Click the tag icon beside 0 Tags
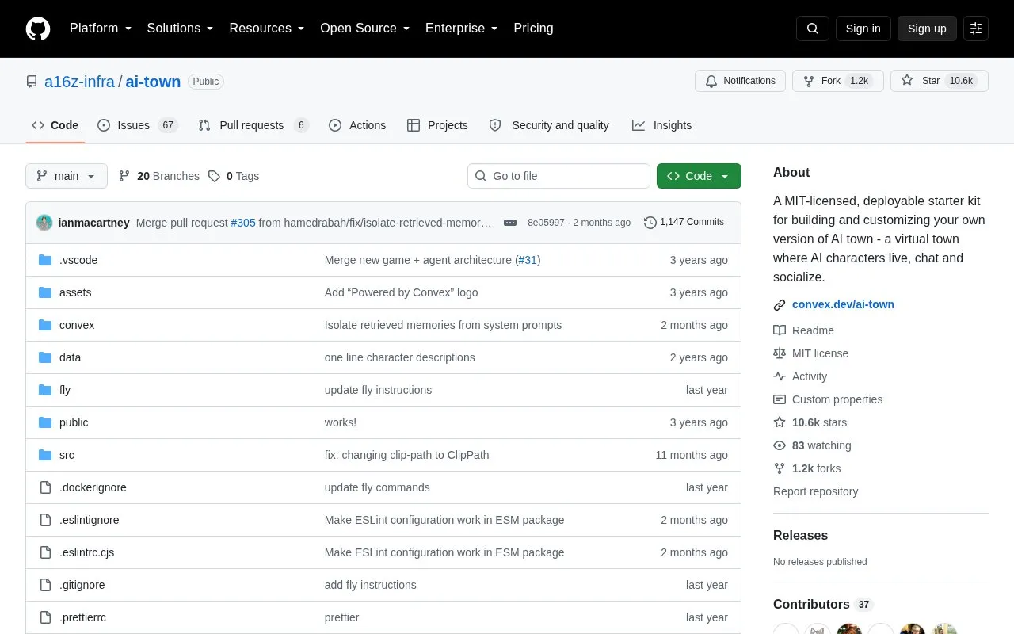This screenshot has height=634, width=1014. tap(214, 176)
